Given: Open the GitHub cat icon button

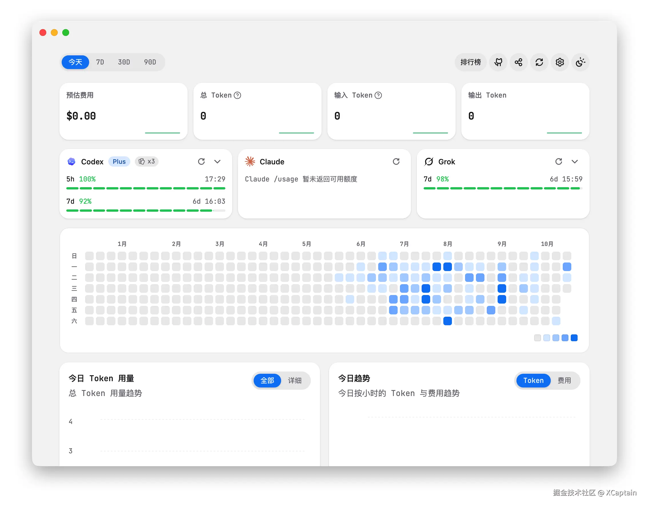Looking at the screenshot, I should tap(498, 62).
